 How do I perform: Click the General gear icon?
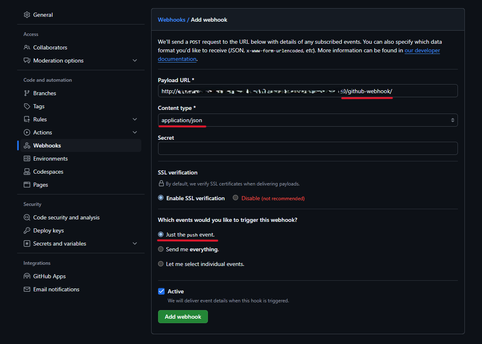click(x=27, y=15)
